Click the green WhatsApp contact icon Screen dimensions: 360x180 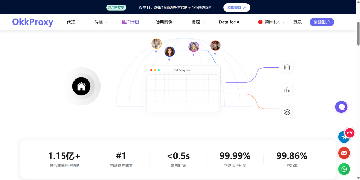pos(344,169)
